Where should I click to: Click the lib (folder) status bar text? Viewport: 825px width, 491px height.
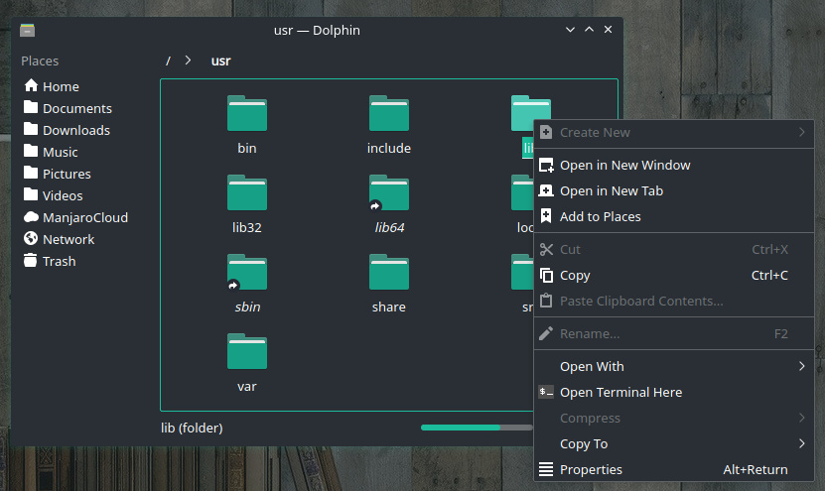pyautogui.click(x=192, y=428)
